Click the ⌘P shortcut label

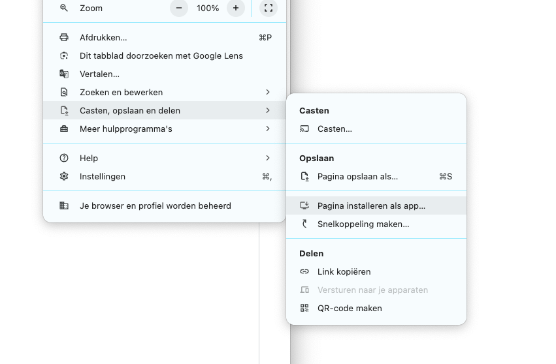tap(265, 38)
